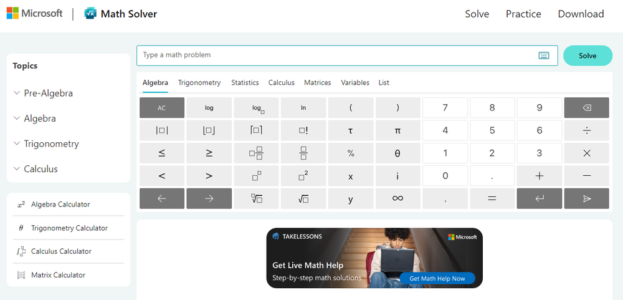Move cursor left with arrow key

(162, 198)
